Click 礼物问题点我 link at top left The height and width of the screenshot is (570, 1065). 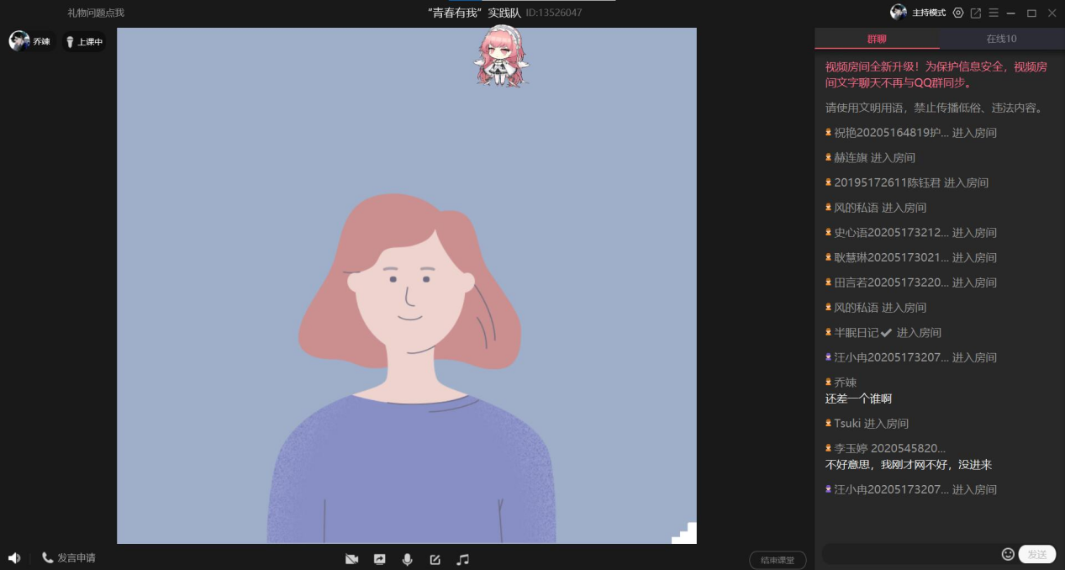96,13
